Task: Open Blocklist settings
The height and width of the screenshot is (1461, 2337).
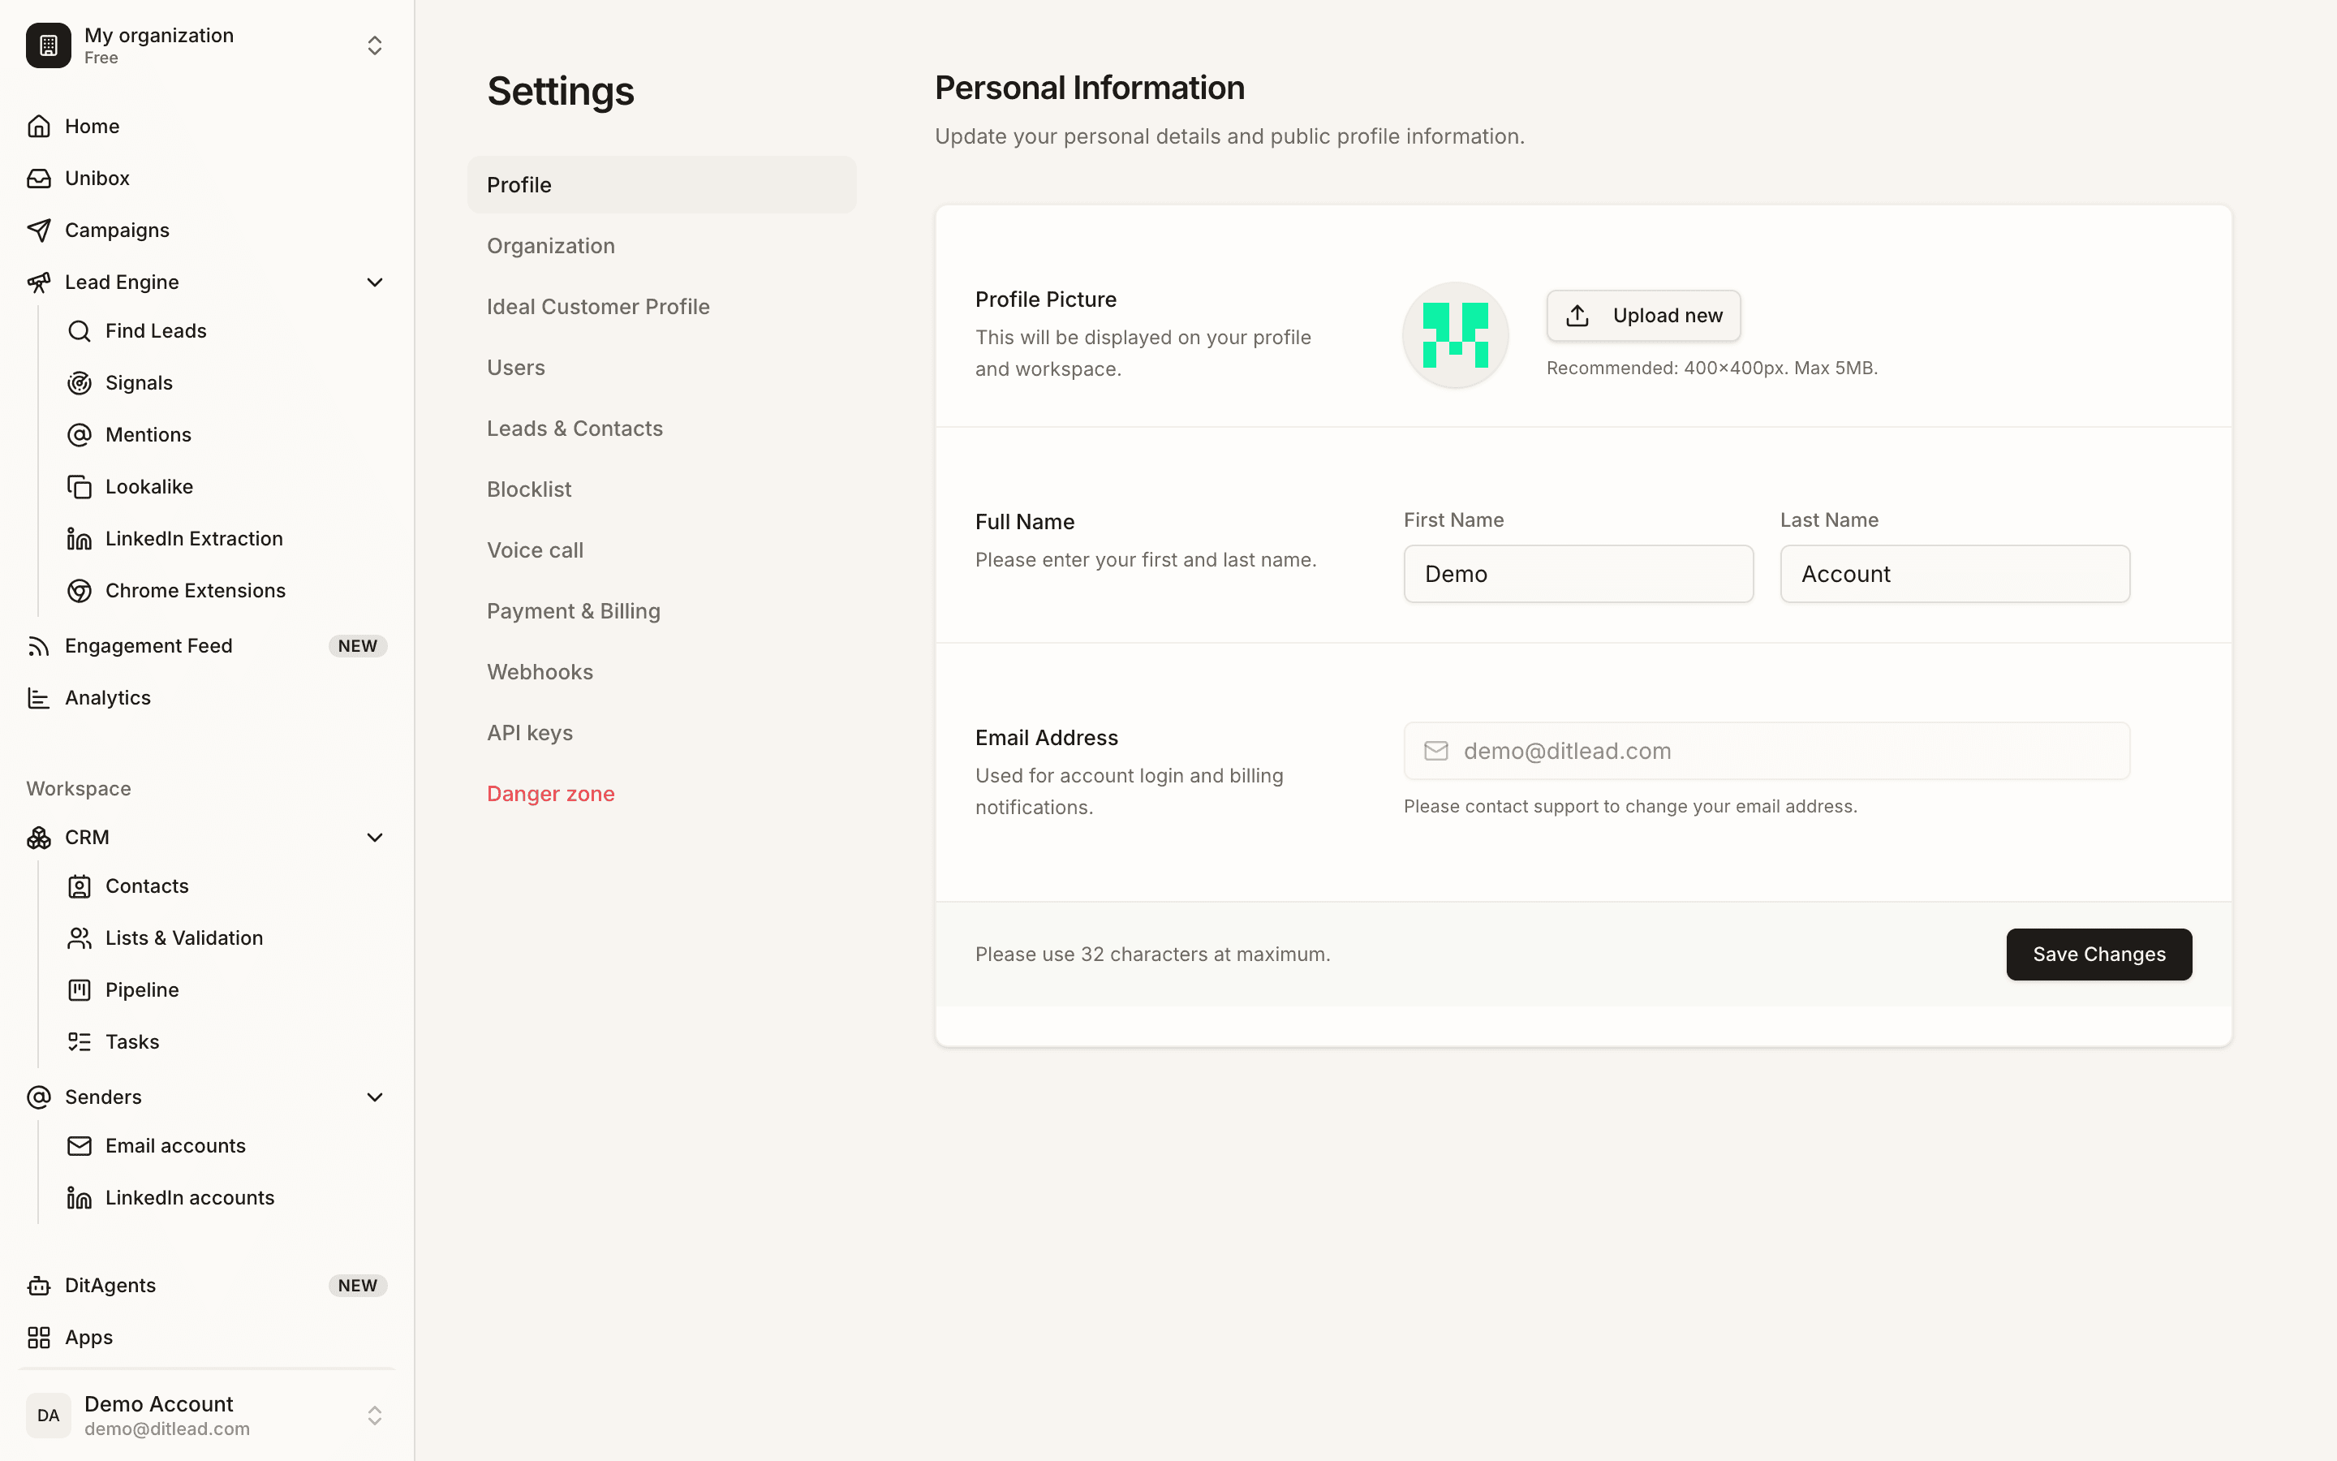Action: point(661,489)
